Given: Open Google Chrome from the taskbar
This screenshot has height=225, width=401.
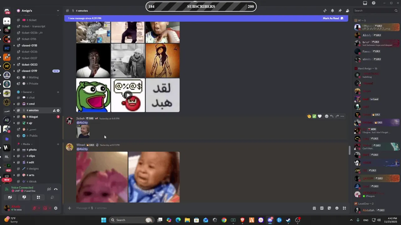Looking at the screenshot, I should click(224, 220).
